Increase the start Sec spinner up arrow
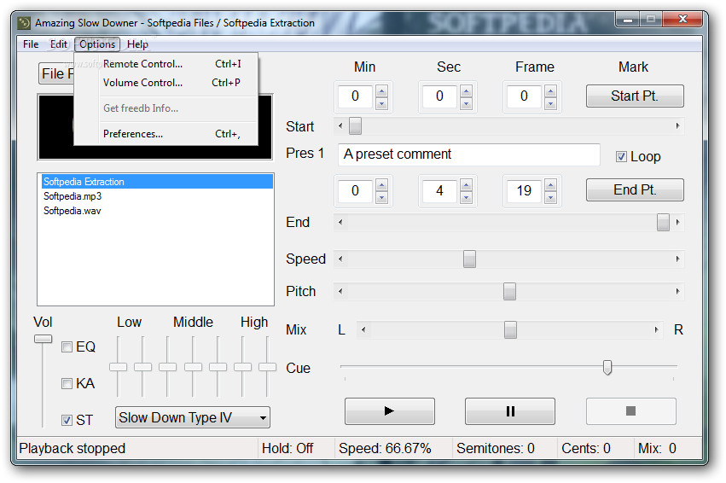Image resolution: width=726 pixels, height=483 pixels. point(467,91)
